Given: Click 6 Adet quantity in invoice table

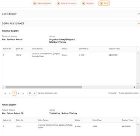Looking at the screenshot, I should click(x=78, y=126).
